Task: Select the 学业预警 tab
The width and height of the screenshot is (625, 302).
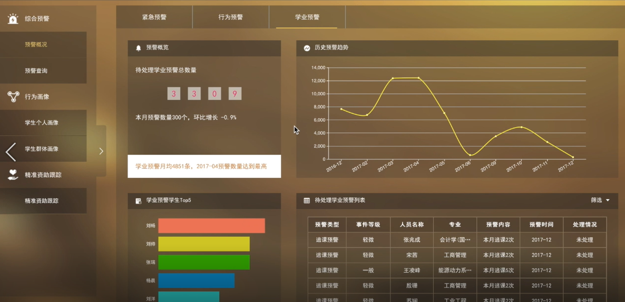Action: point(307,17)
